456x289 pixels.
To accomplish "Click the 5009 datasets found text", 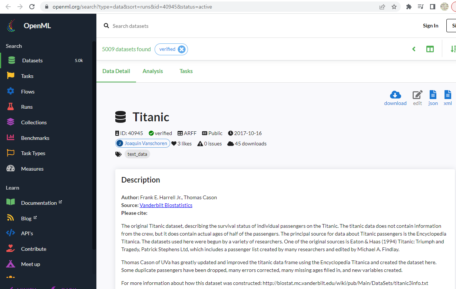I will tap(126, 49).
